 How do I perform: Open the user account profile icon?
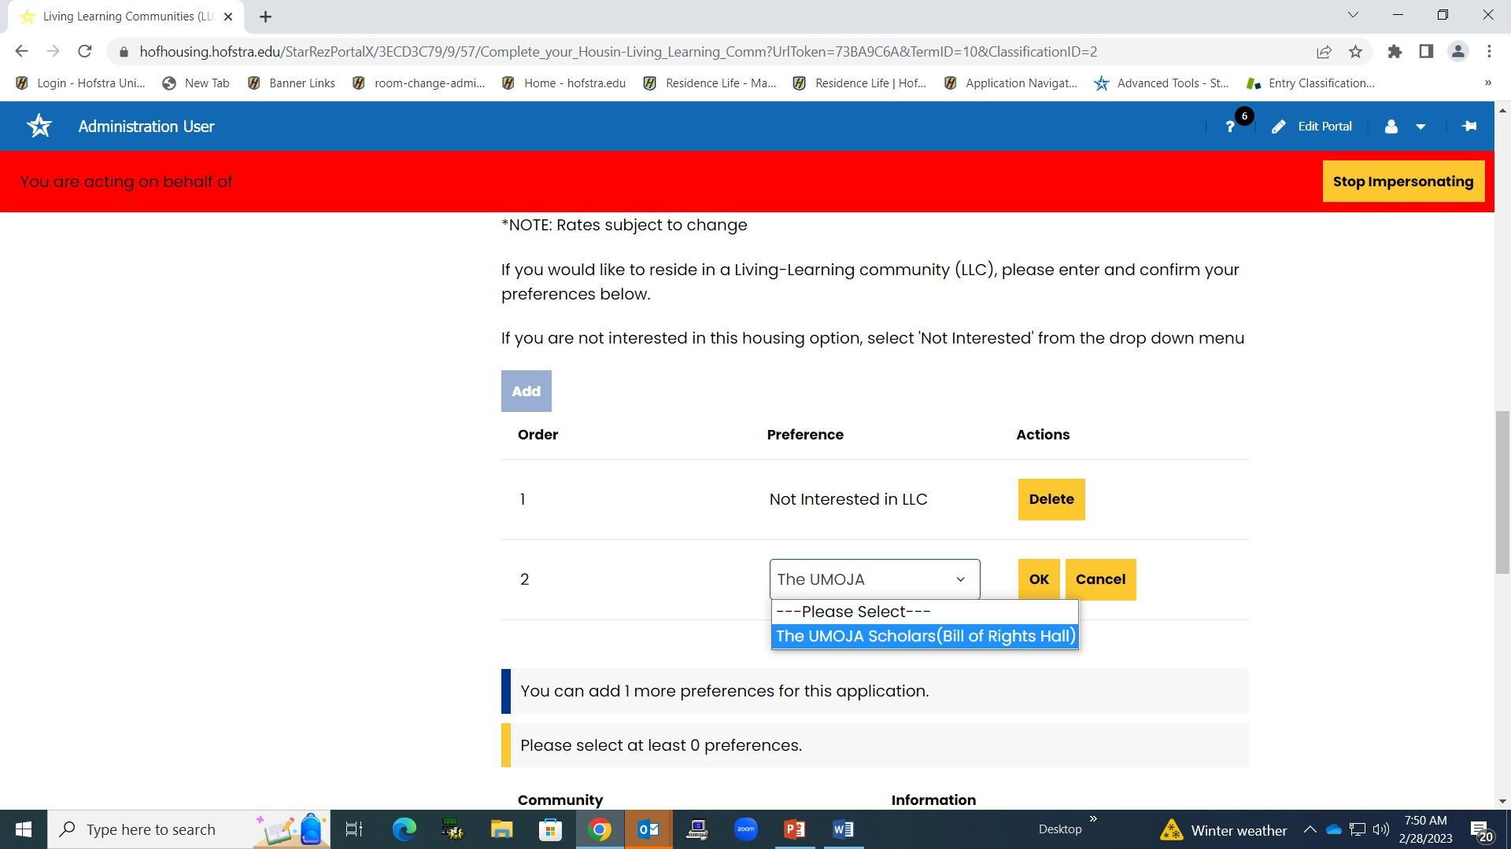point(1391,127)
